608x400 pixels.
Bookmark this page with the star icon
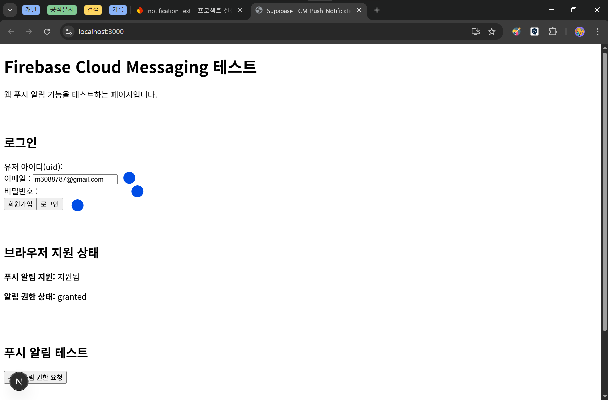point(492,31)
